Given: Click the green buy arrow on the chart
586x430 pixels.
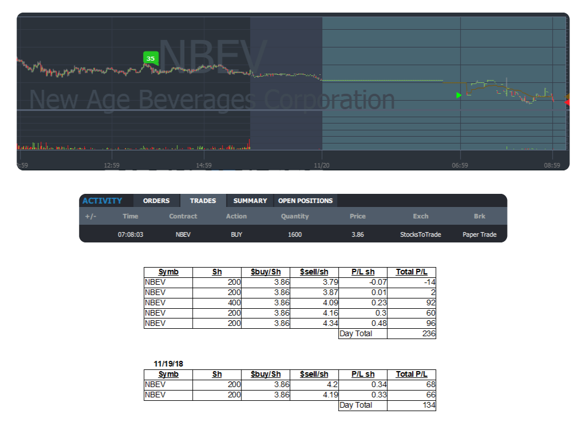Looking at the screenshot, I should (x=459, y=95).
